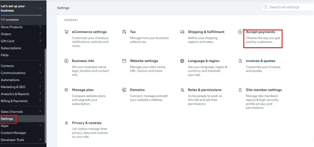Image resolution: width=314 pixels, height=147 pixels.
Task: Click 'Manage how your business collects tax' text
Action: click(149, 40)
